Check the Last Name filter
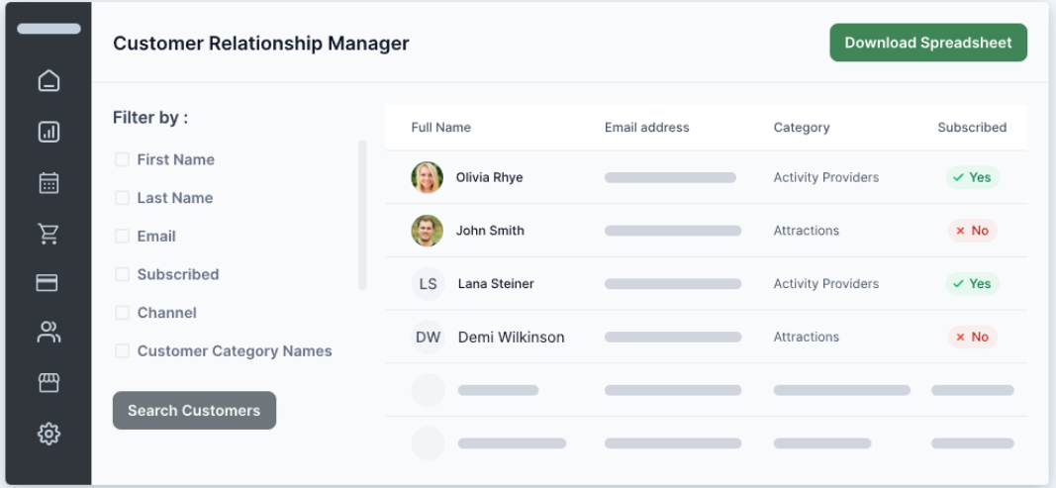Screen dimensions: 1056x488 (x=122, y=198)
